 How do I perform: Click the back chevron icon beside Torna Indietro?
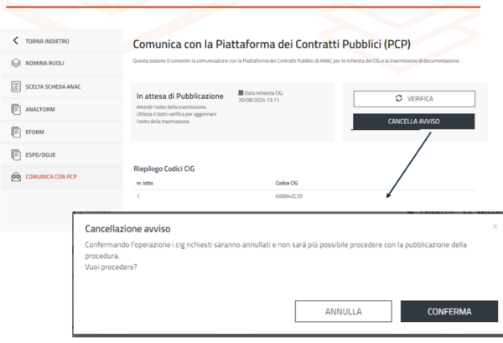click(x=15, y=40)
